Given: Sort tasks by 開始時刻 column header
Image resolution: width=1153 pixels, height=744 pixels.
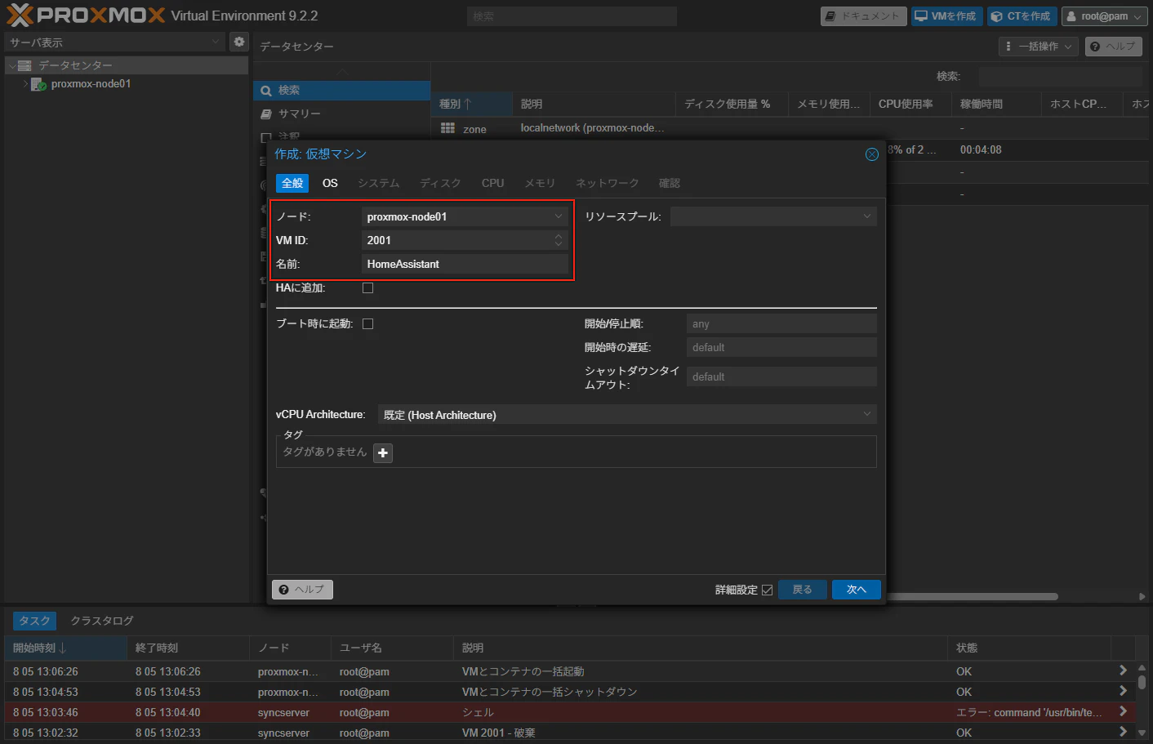Looking at the screenshot, I should pyautogui.click(x=65, y=648).
